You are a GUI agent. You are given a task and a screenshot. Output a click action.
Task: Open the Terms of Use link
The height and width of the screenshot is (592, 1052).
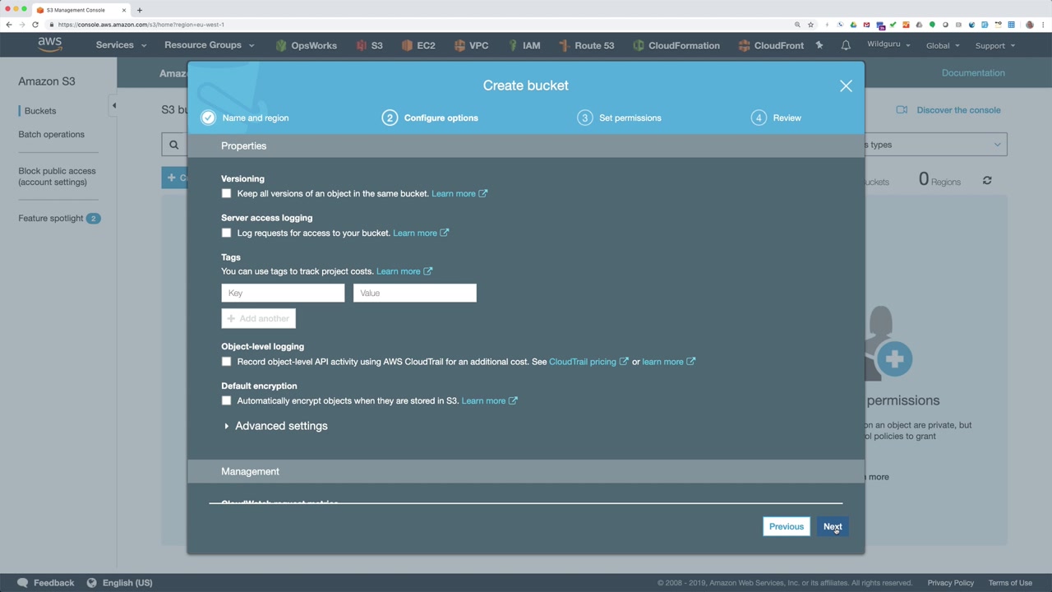pos(1010,583)
